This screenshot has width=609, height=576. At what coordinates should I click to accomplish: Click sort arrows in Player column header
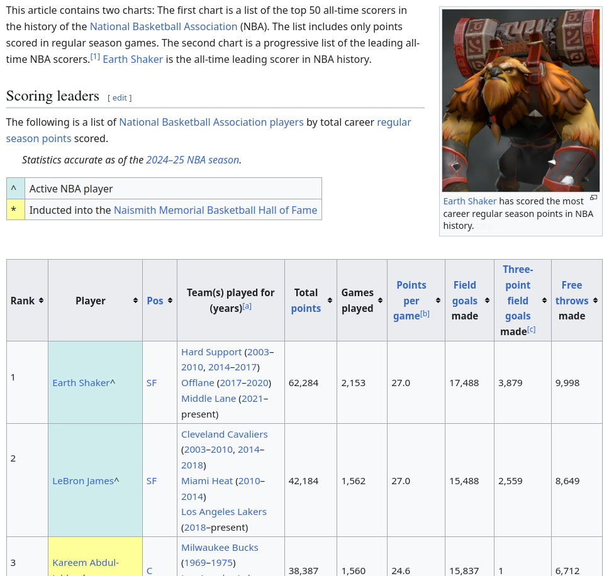click(x=135, y=301)
